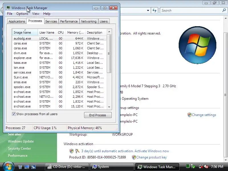Sort processes by Image Name column
Screen dimensions: 228x171
tap(25, 32)
